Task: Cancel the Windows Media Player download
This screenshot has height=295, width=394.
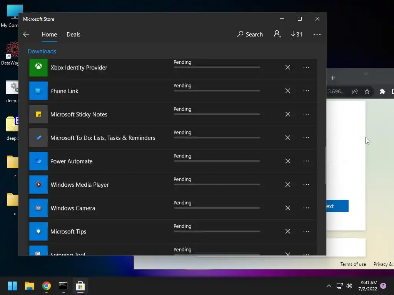Action: pyautogui.click(x=288, y=184)
